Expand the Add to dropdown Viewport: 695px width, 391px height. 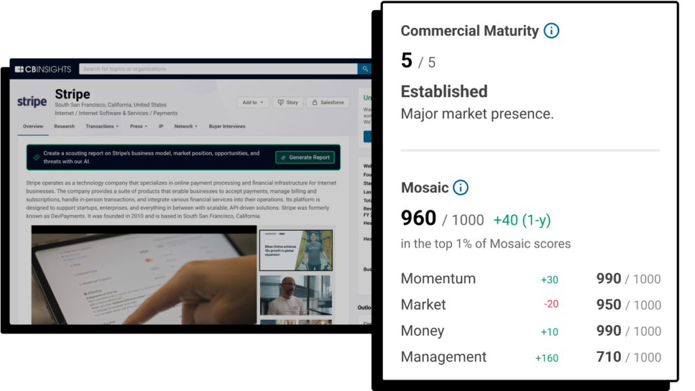(252, 103)
